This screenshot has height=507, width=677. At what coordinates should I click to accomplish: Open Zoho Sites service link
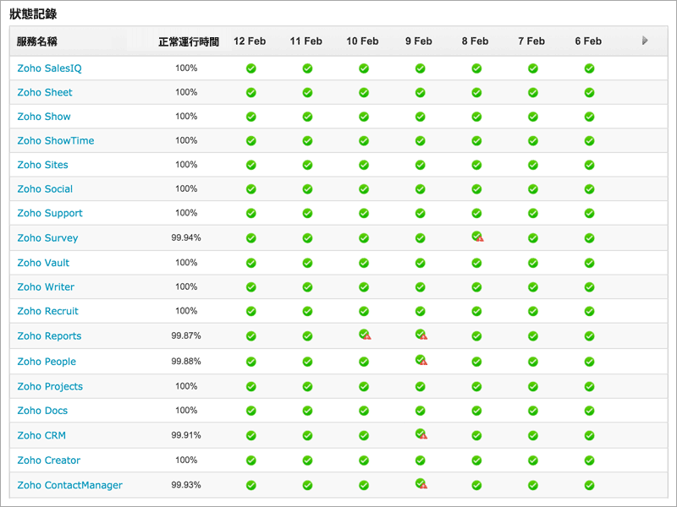coord(43,165)
